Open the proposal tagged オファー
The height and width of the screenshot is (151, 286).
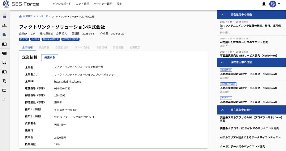coord(251,100)
